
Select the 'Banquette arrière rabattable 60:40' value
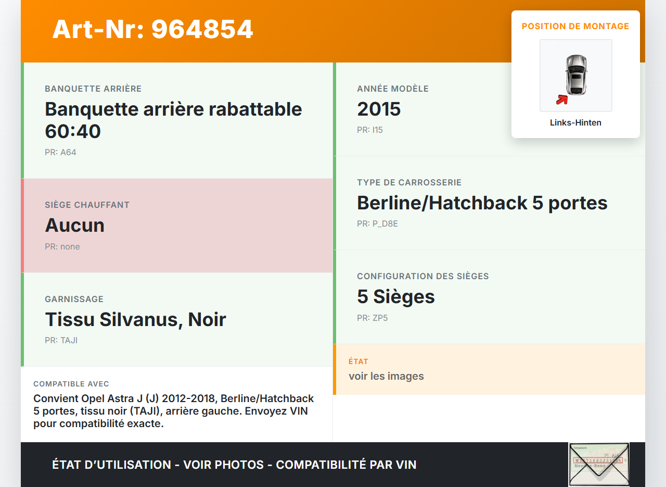coord(173,120)
